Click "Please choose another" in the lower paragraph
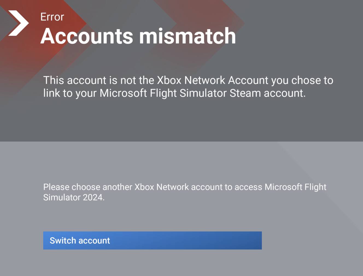The width and height of the screenshot is (363, 276). pos(88,187)
